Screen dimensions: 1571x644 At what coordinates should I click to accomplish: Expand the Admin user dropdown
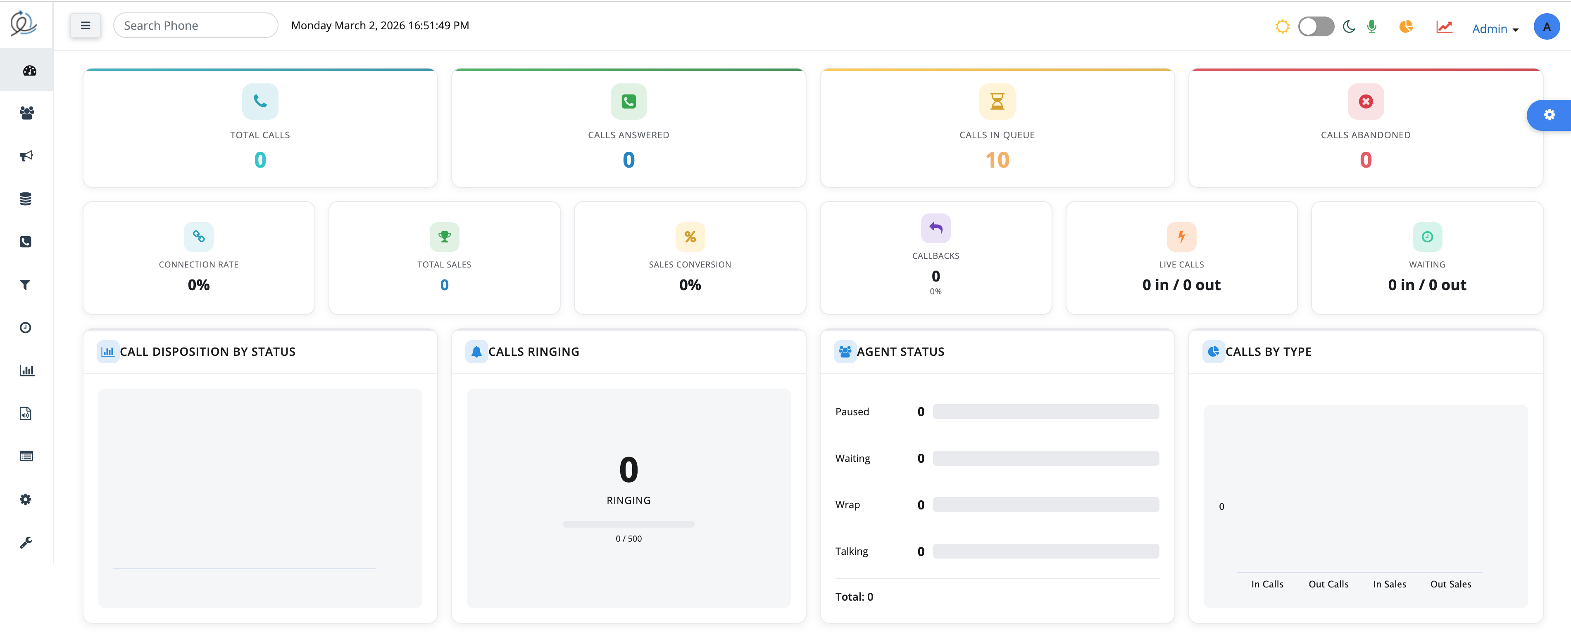(1495, 28)
